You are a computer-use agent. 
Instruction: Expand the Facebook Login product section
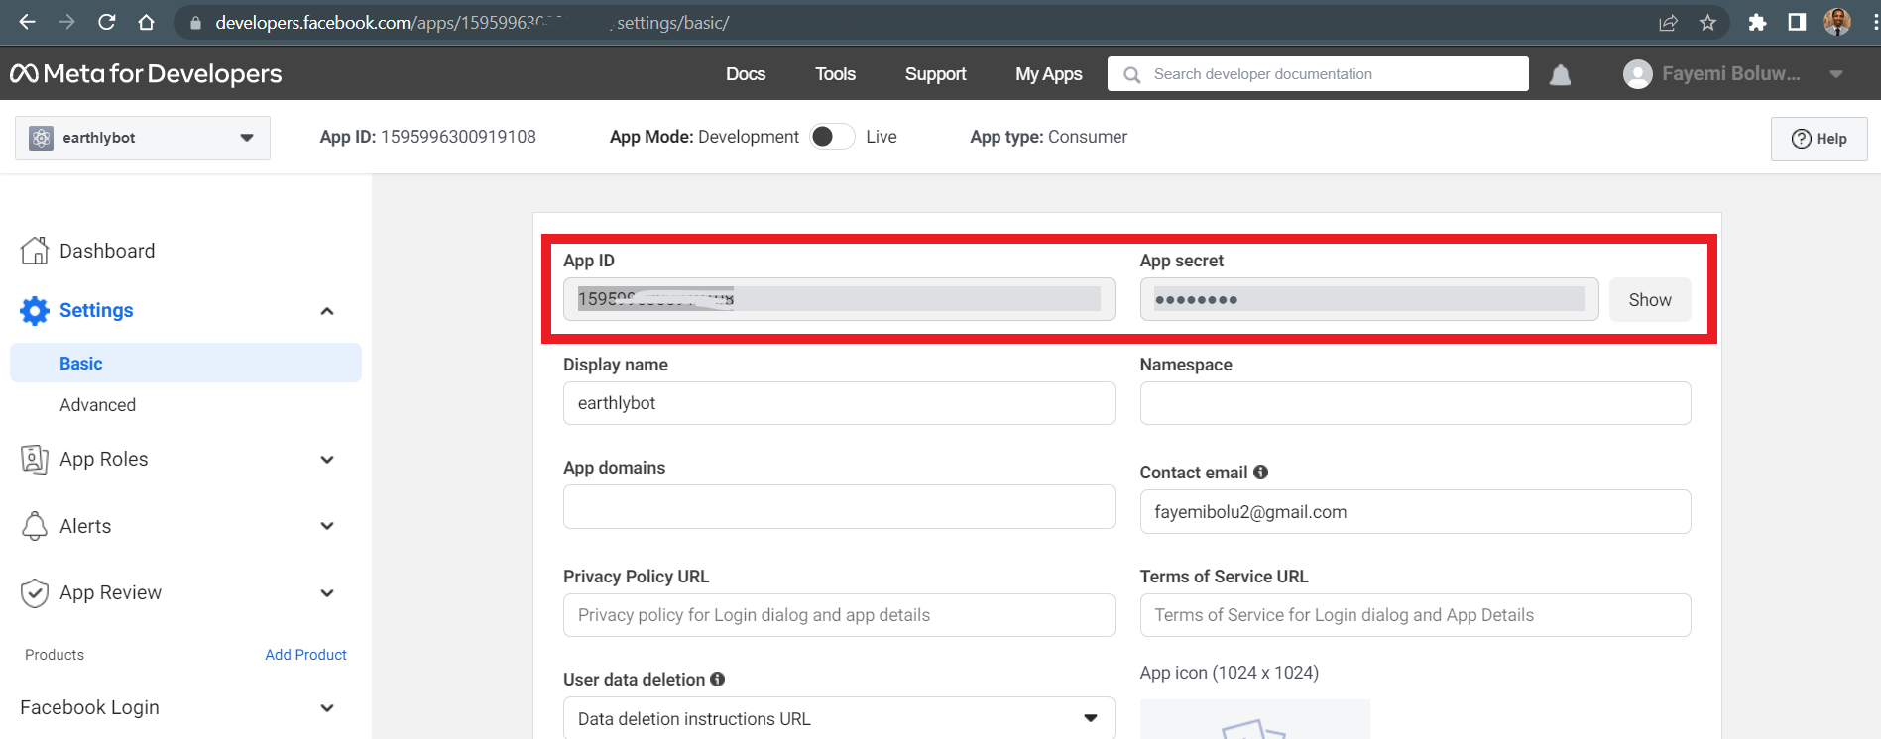point(326,707)
